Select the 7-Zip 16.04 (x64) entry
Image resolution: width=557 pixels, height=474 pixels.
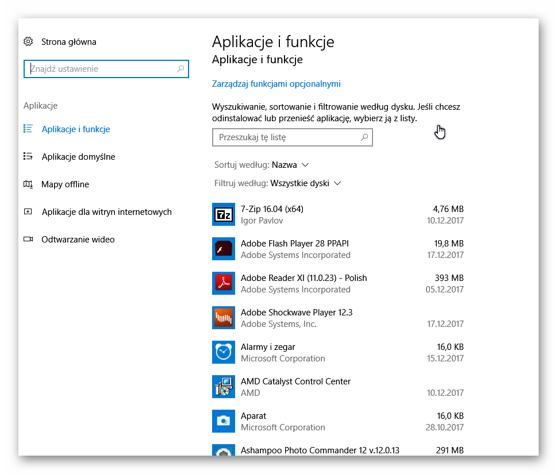338,214
